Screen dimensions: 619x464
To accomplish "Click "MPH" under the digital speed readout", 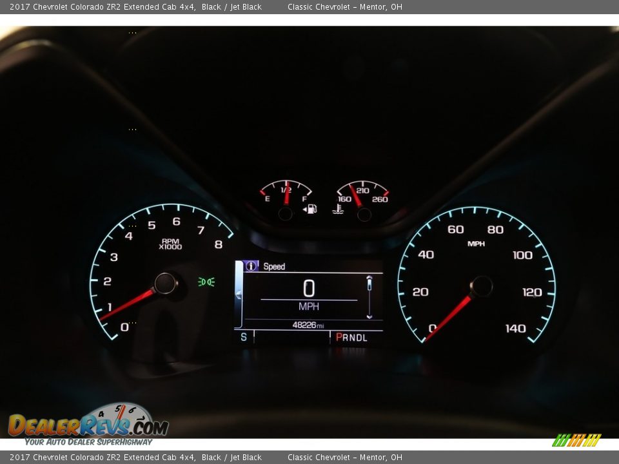I will pos(309,307).
